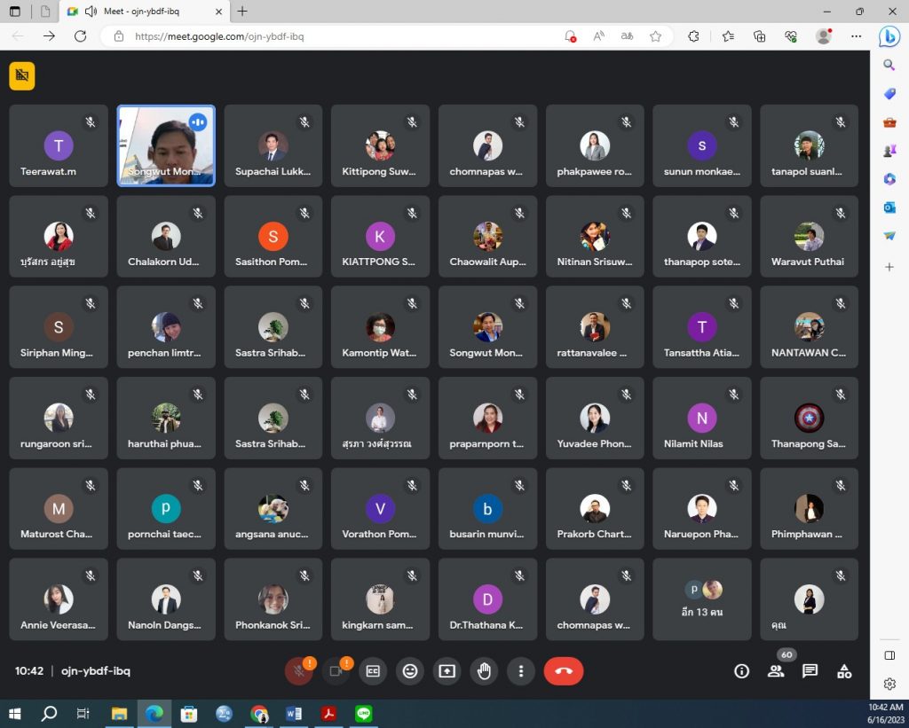Open the 13 more participants tile
Image resolution: width=909 pixels, height=728 pixels.
click(x=702, y=599)
